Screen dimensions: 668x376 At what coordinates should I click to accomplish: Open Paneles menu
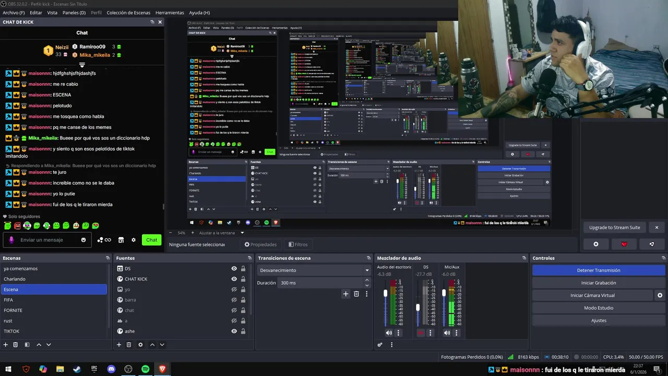tap(74, 13)
